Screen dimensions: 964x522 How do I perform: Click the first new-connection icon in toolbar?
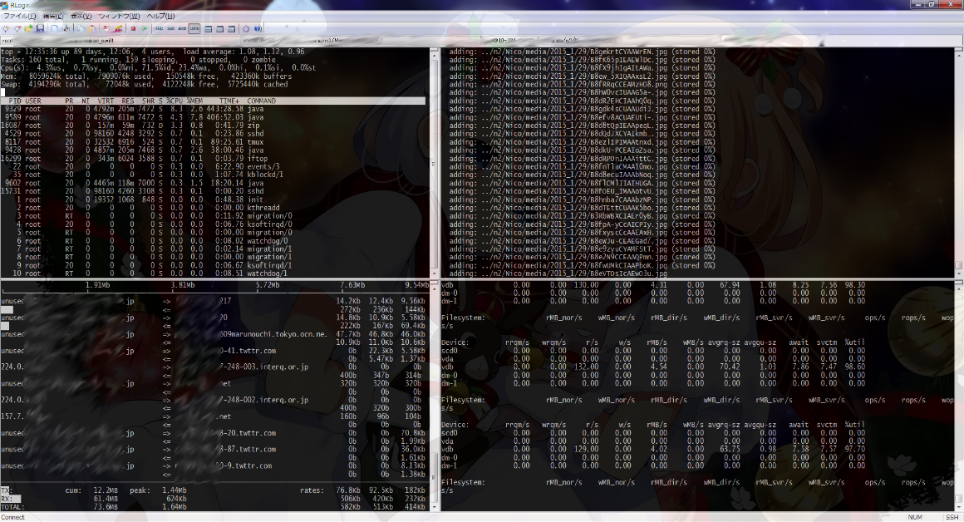click(7, 28)
